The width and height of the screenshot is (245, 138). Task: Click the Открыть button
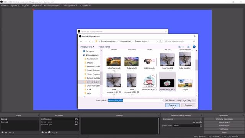[x=172, y=105]
